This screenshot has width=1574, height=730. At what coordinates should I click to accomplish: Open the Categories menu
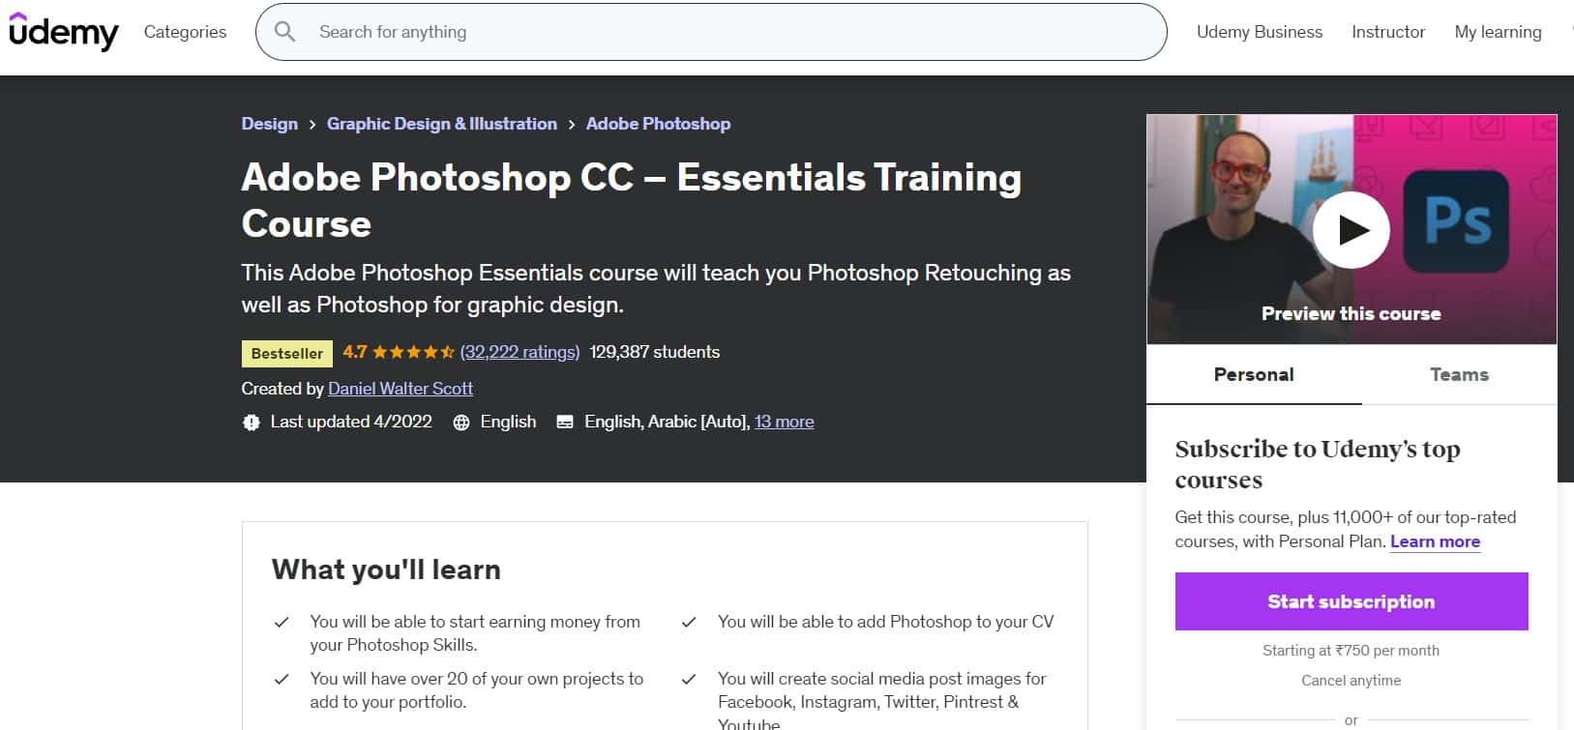click(x=185, y=32)
